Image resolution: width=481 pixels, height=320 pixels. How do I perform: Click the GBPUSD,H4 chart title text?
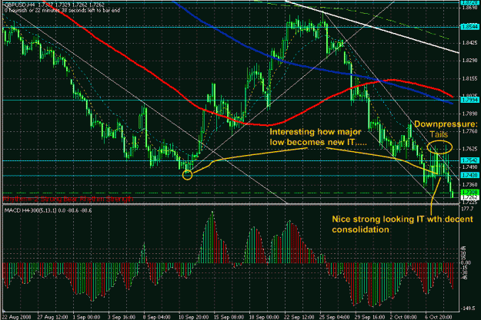click(x=55, y=5)
